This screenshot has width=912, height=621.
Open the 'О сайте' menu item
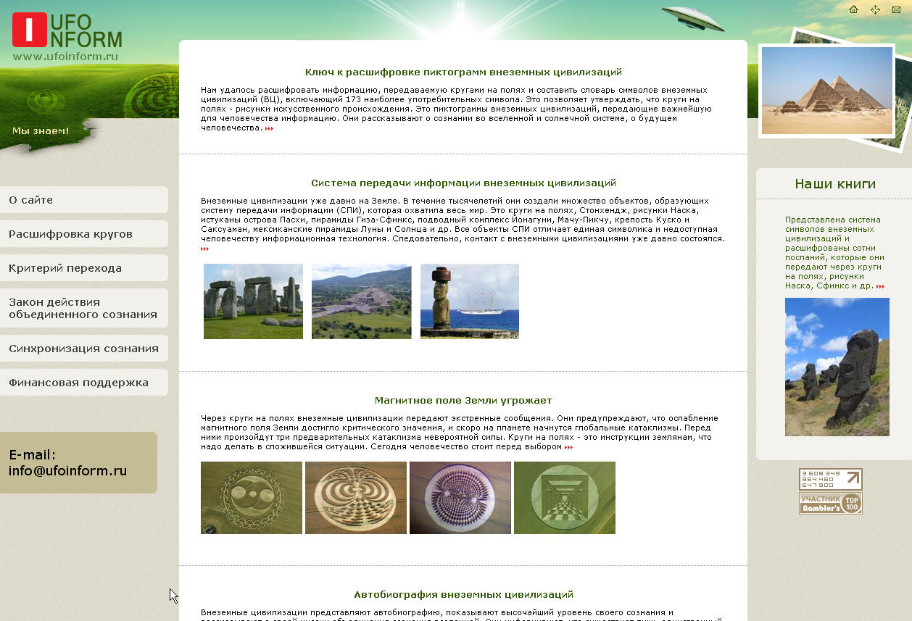pos(83,200)
